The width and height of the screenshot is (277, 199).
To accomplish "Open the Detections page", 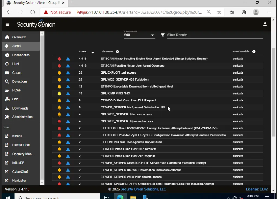I will tap(21, 82).
